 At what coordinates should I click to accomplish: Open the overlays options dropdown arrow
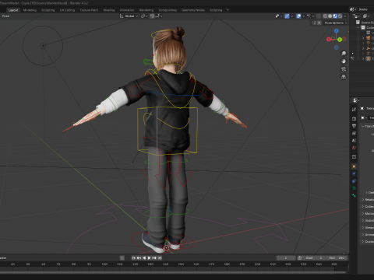[x=303, y=16]
